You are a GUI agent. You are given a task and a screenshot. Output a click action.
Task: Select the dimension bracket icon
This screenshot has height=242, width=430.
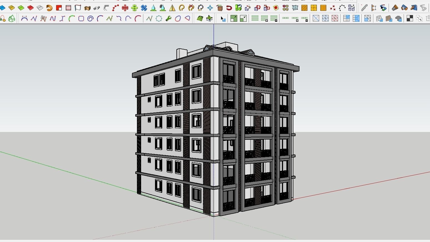(374, 8)
